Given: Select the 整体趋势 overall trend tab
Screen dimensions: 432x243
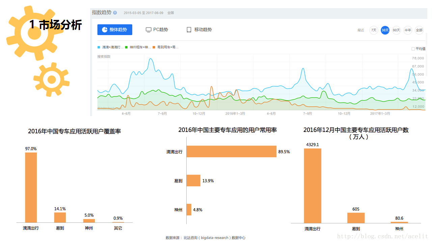Looking at the screenshot, I should point(115,30).
